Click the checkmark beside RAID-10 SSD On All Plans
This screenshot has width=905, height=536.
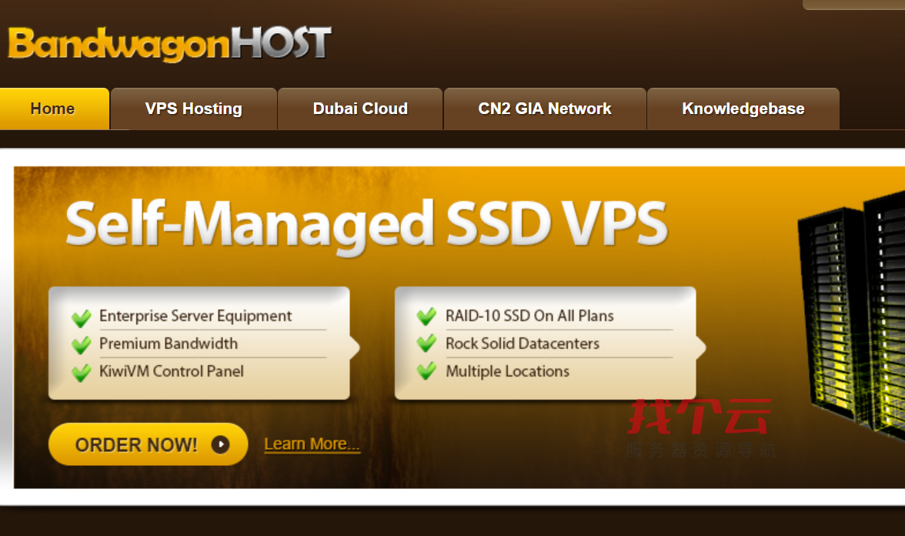[x=426, y=316]
